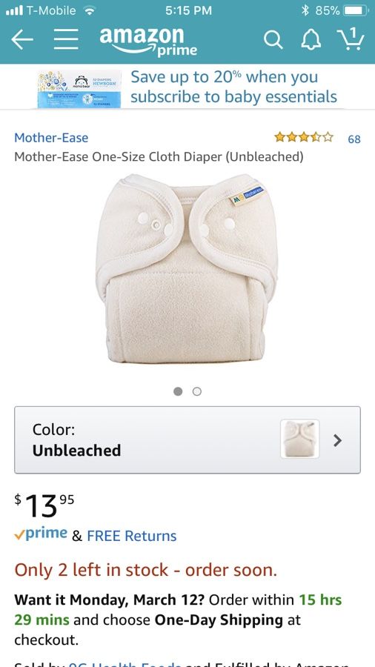Open the Color: Unbleached dropdown

(187, 439)
